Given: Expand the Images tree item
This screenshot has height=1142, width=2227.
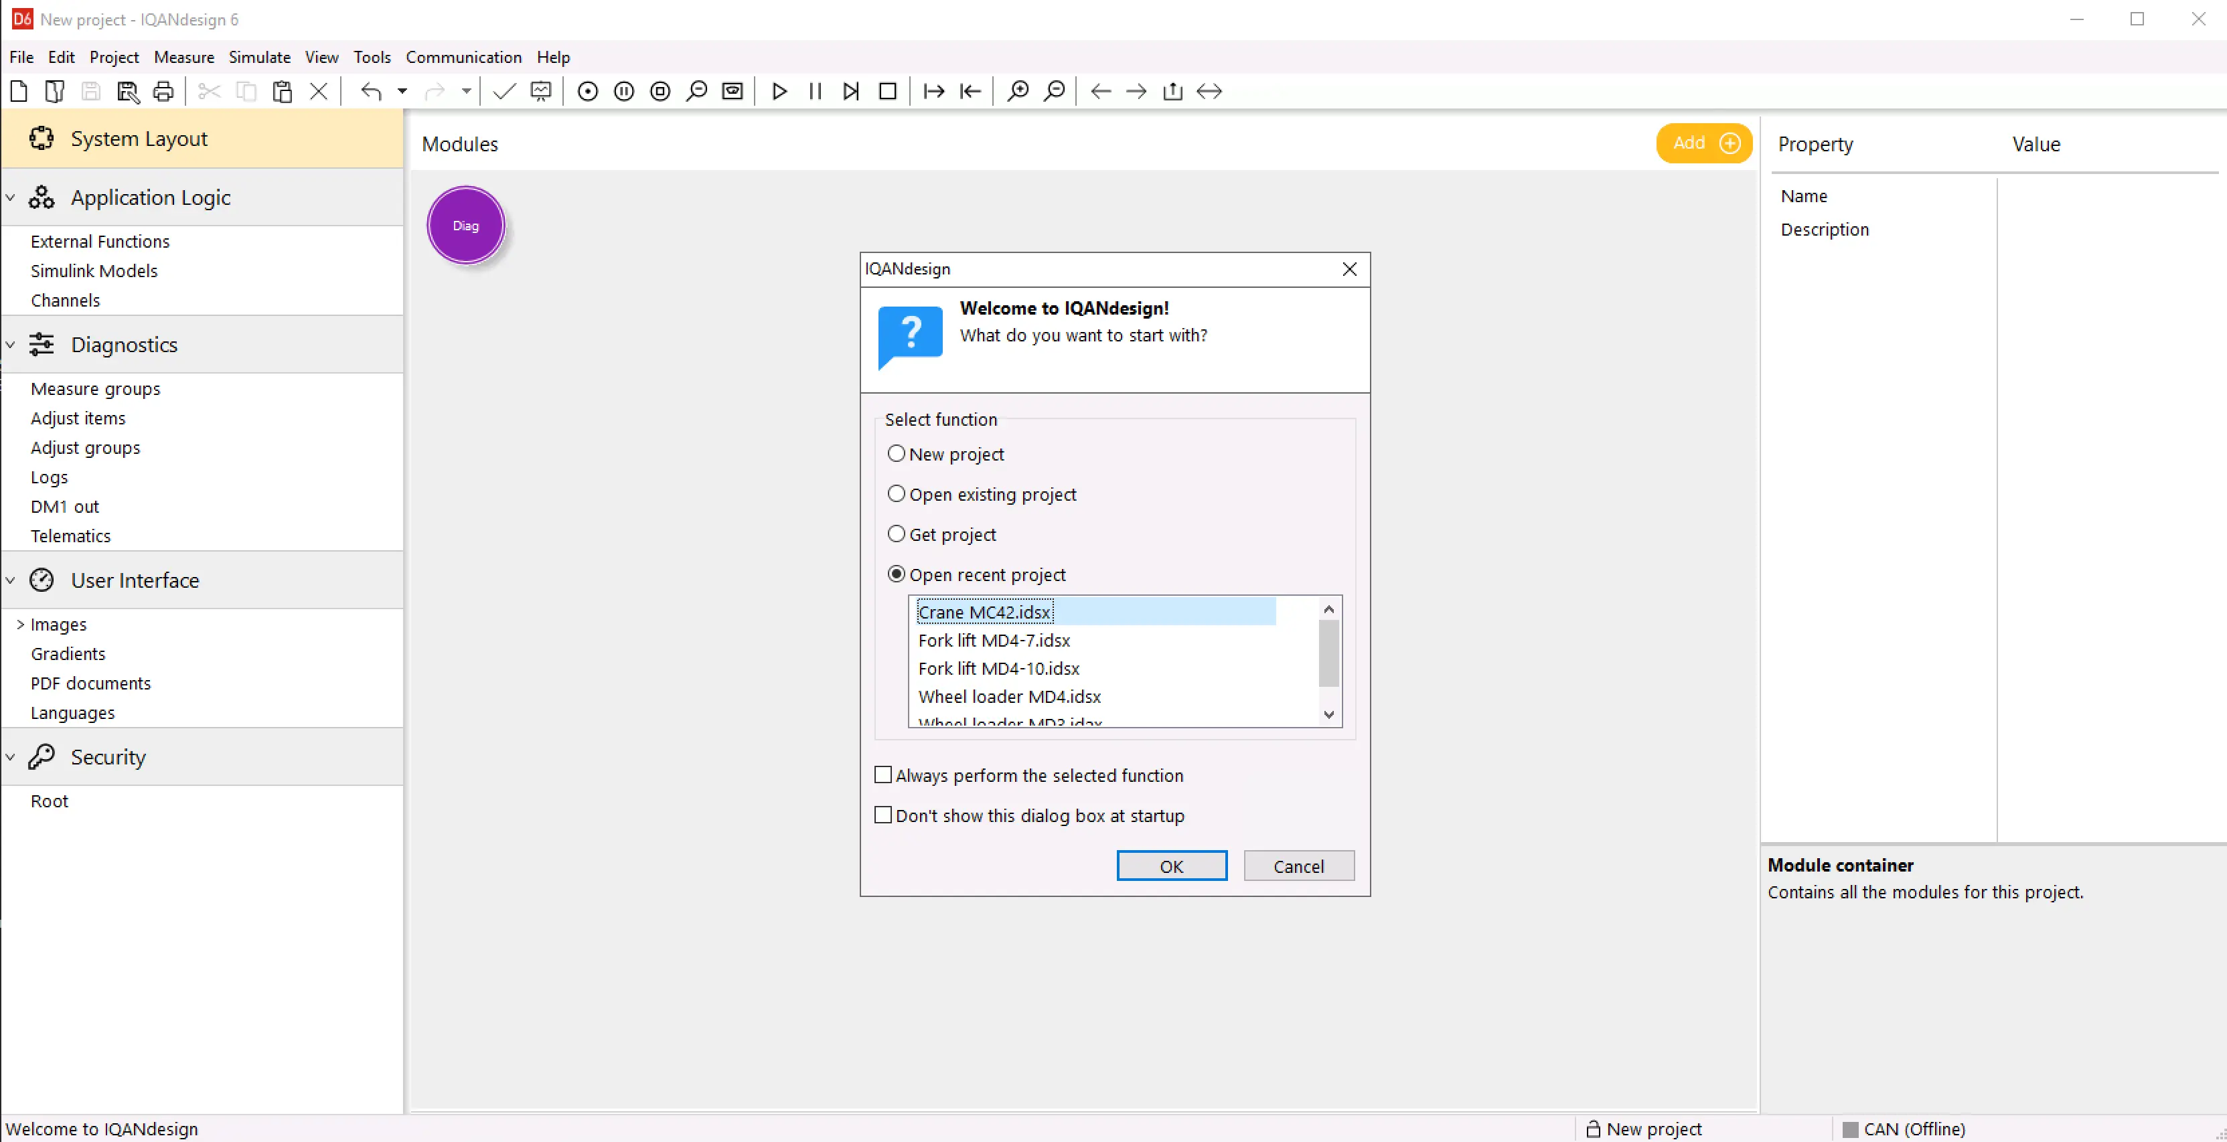Looking at the screenshot, I should [x=20, y=624].
